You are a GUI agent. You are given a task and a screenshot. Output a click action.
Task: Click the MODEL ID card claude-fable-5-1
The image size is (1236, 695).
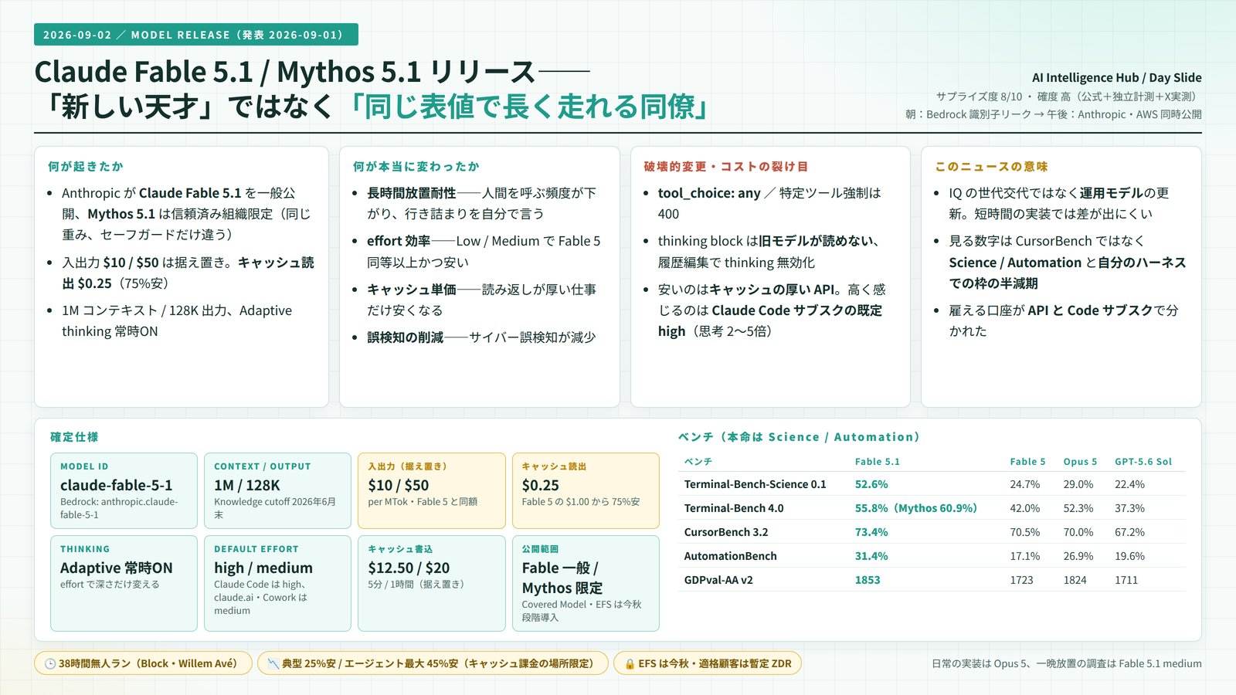coord(124,490)
